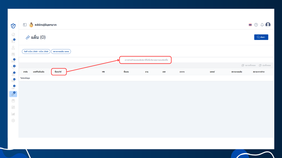282x158 pixels.
Task: Click the shield logo in the sidebar
Action: tap(13, 26)
